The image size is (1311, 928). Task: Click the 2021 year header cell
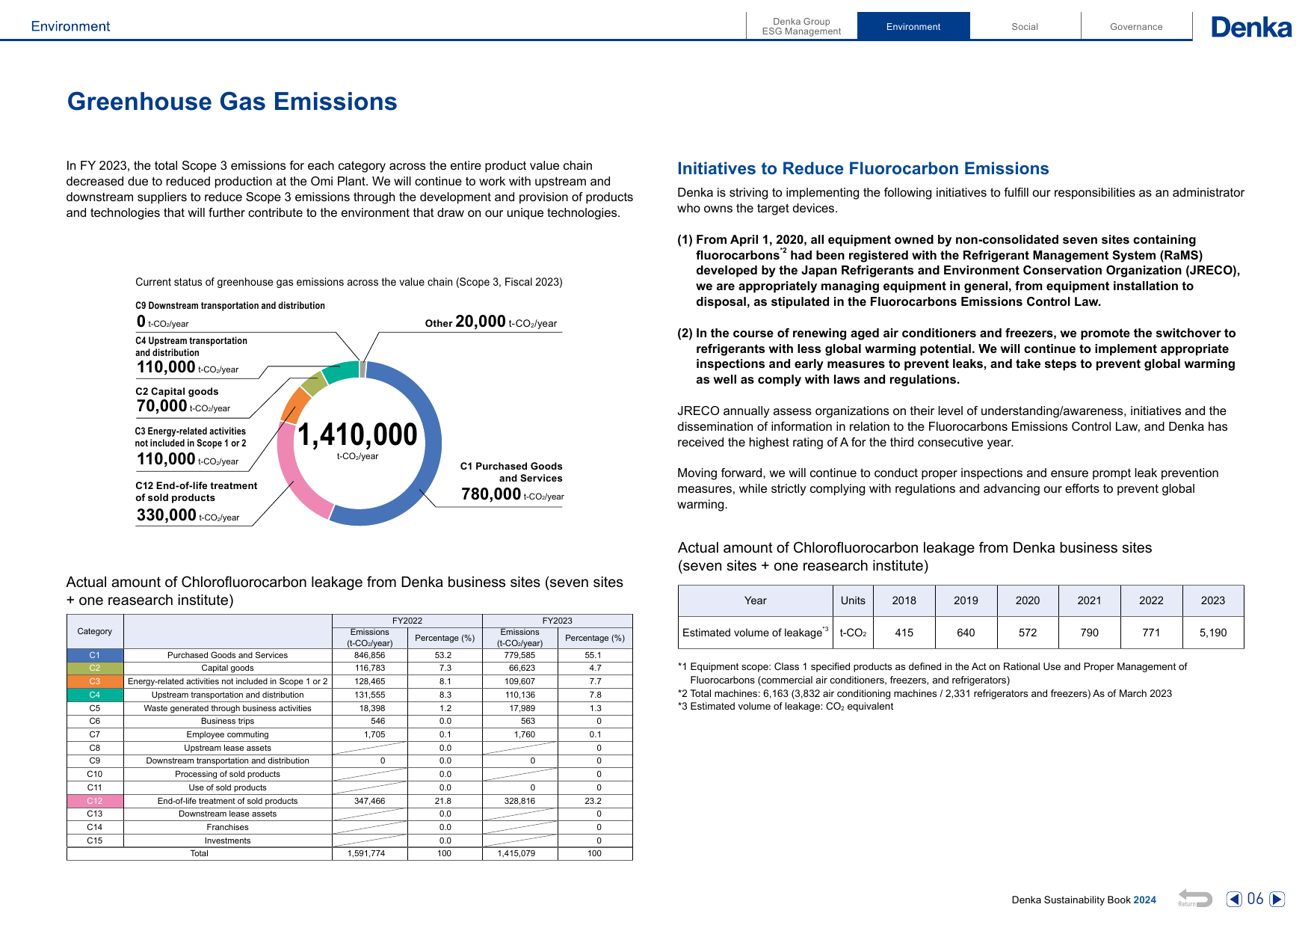tap(1089, 600)
